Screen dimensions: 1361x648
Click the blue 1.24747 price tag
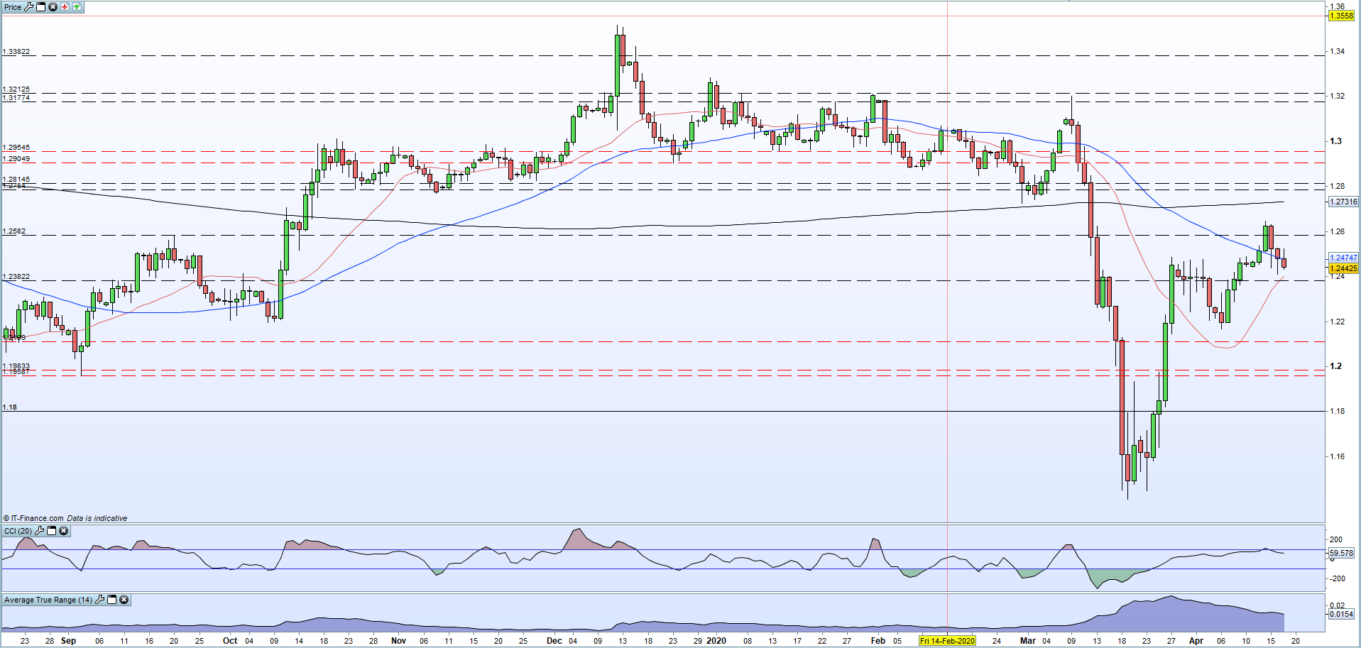pos(1343,258)
